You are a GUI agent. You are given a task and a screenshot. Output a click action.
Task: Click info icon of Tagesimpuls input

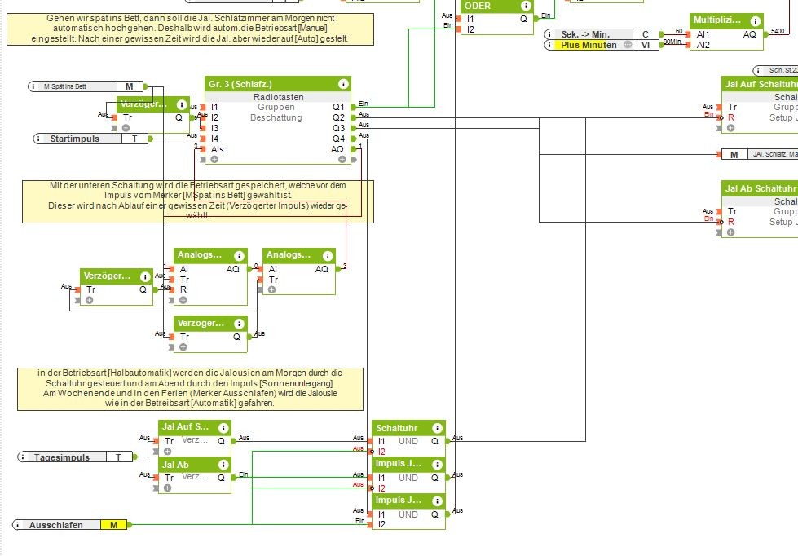tap(23, 457)
